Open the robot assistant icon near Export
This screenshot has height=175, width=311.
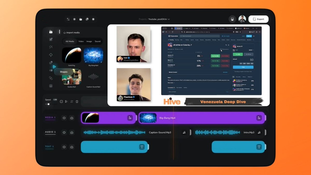click(x=232, y=19)
